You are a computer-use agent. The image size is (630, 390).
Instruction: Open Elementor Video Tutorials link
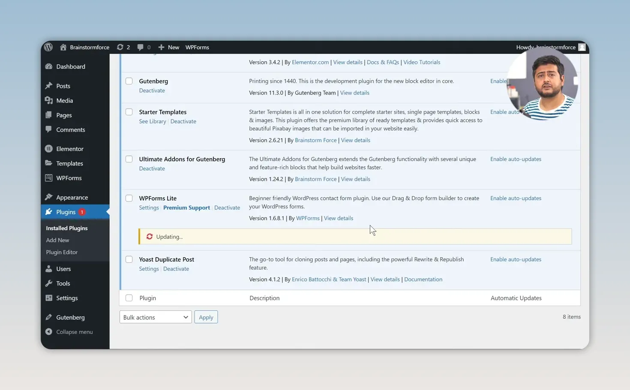(422, 62)
